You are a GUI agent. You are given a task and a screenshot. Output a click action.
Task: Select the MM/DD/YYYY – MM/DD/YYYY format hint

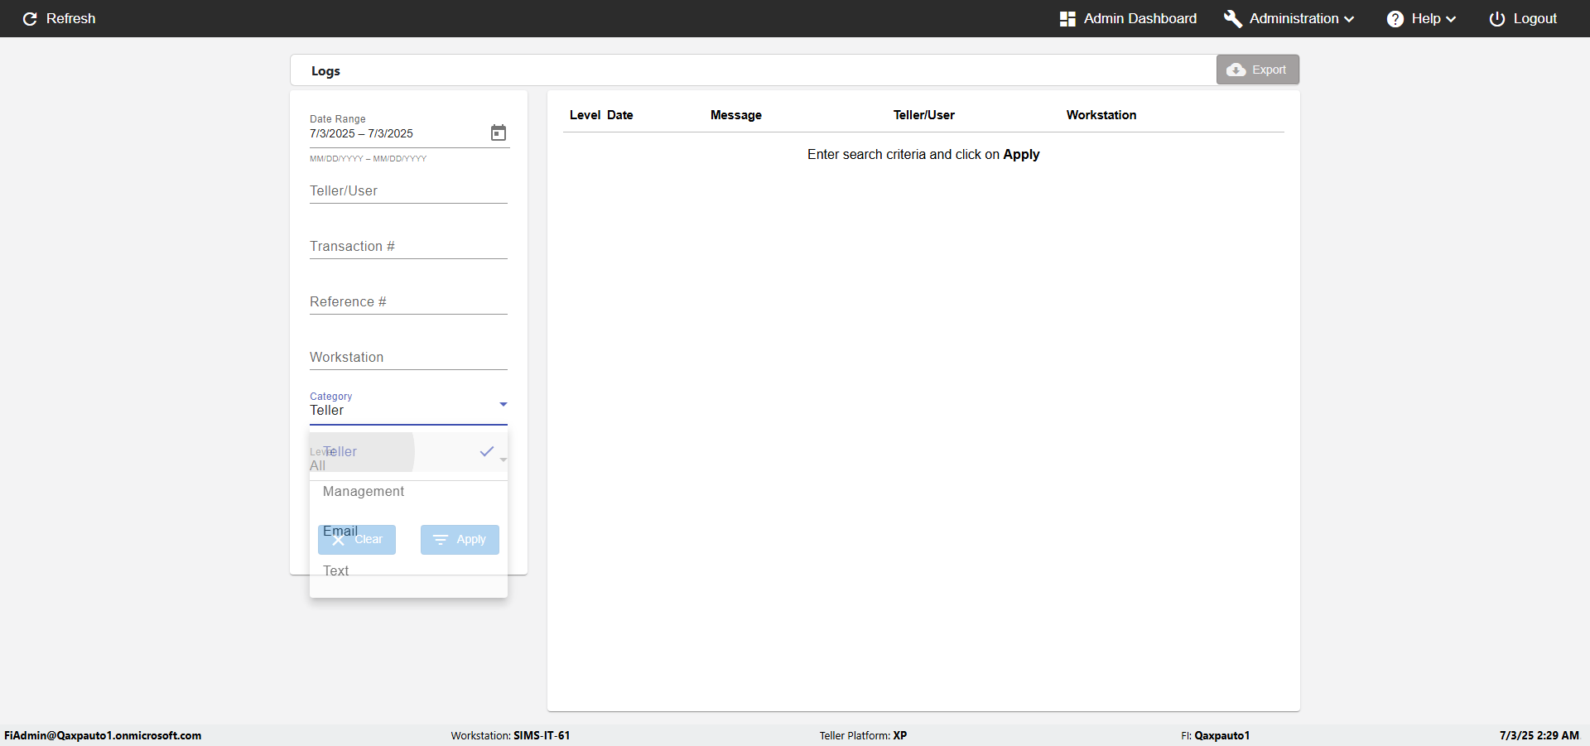point(369,159)
